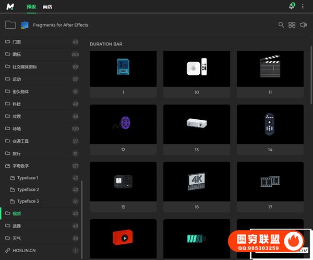
Task: Open the Typeface 1 subfolder
Action: pyautogui.click(x=28, y=178)
